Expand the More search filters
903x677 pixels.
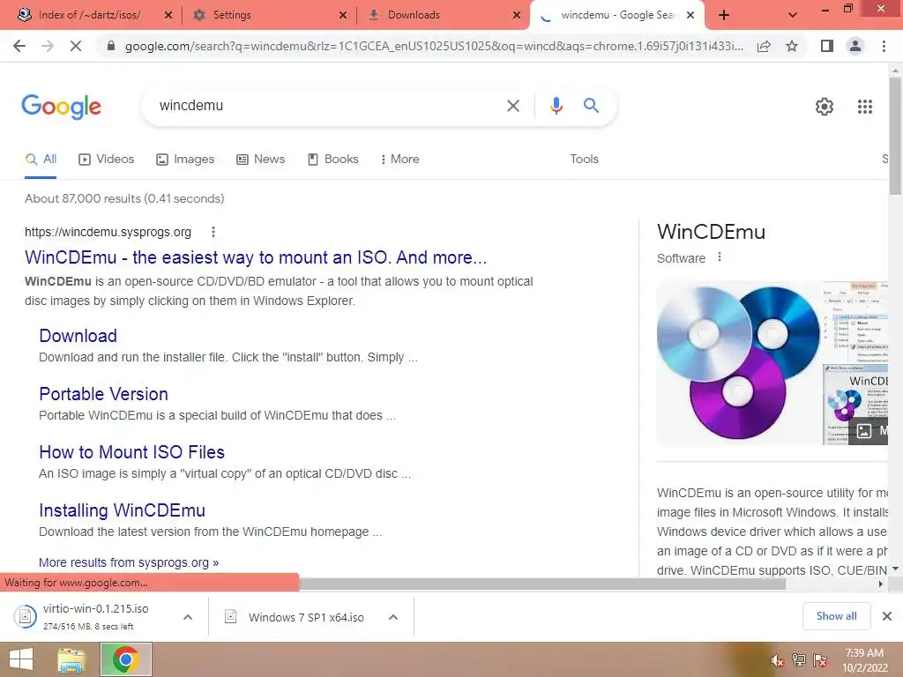coord(399,160)
